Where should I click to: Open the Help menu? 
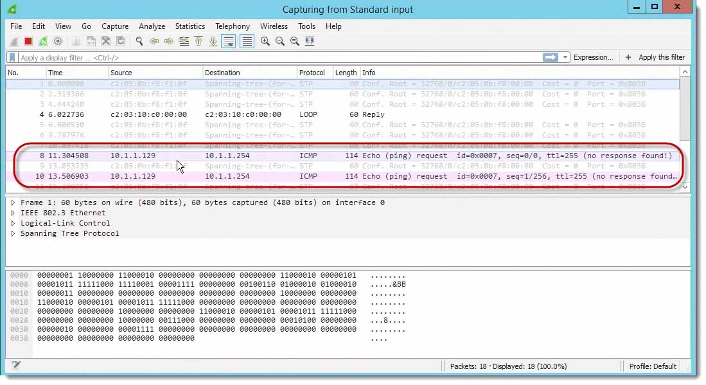(x=333, y=26)
